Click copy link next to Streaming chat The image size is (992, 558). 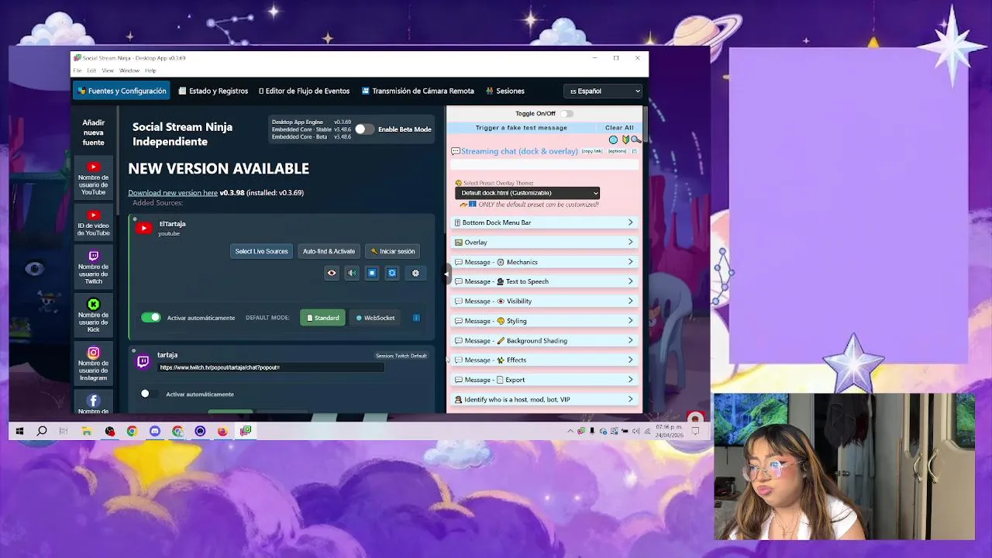pyautogui.click(x=592, y=151)
